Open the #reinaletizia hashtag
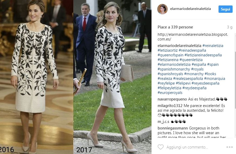The width and height of the screenshot is (236, 154). pyautogui.click(x=213, y=46)
